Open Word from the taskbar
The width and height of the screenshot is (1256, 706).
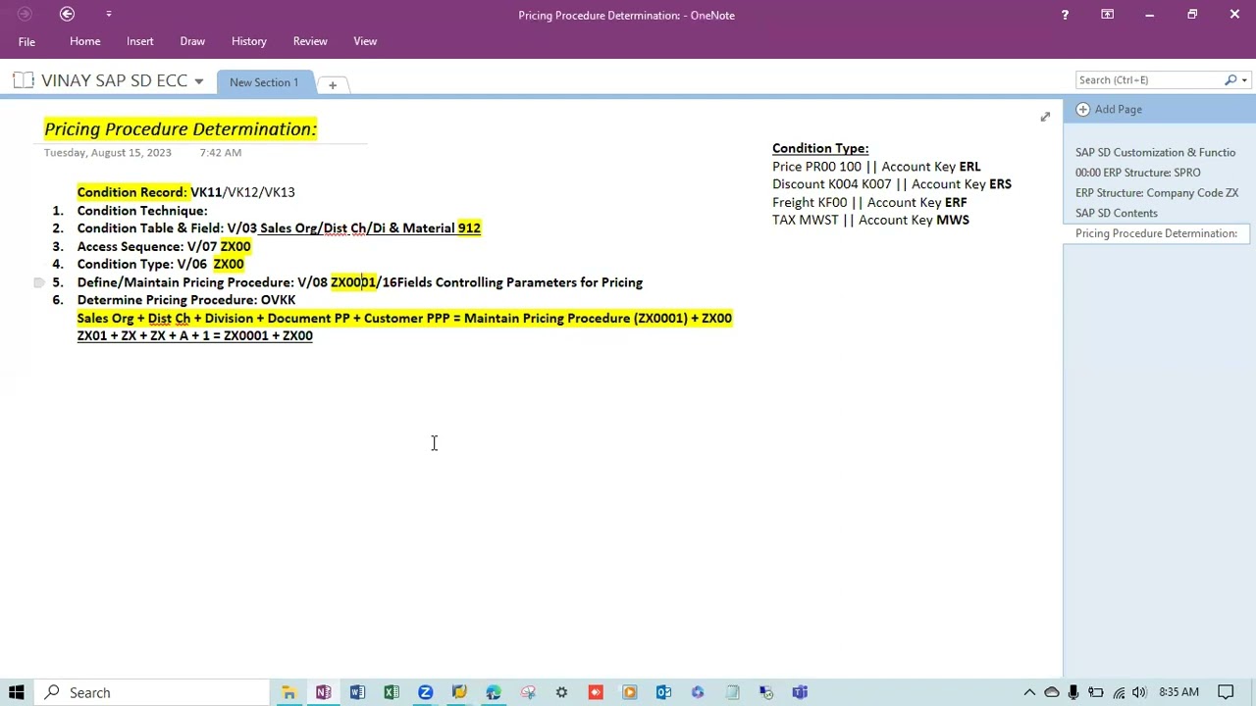point(357,692)
